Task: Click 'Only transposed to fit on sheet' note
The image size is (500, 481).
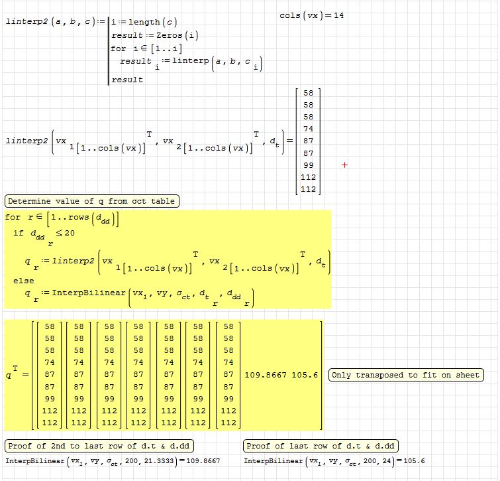Action: point(405,375)
